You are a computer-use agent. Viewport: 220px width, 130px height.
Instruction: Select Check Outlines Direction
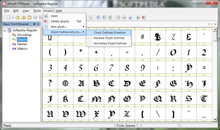click(109, 33)
